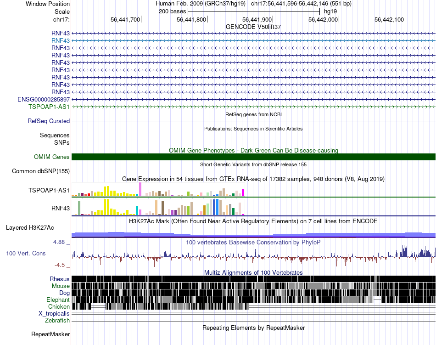Open 'Publications: Sequences in Scientific Articles' title

point(253,129)
